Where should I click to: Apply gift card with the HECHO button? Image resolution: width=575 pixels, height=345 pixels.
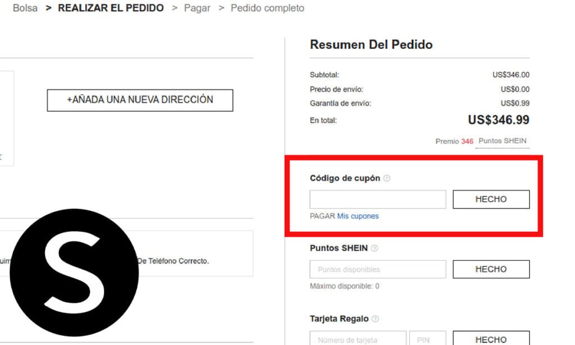[x=491, y=338]
